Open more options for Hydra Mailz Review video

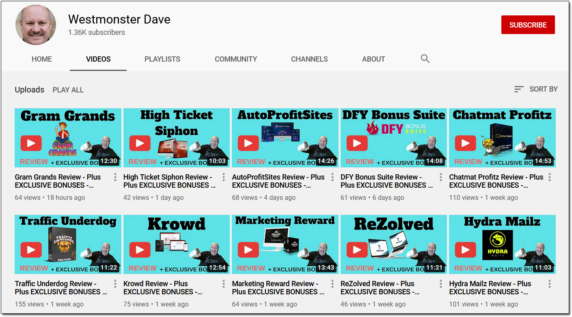(550, 284)
